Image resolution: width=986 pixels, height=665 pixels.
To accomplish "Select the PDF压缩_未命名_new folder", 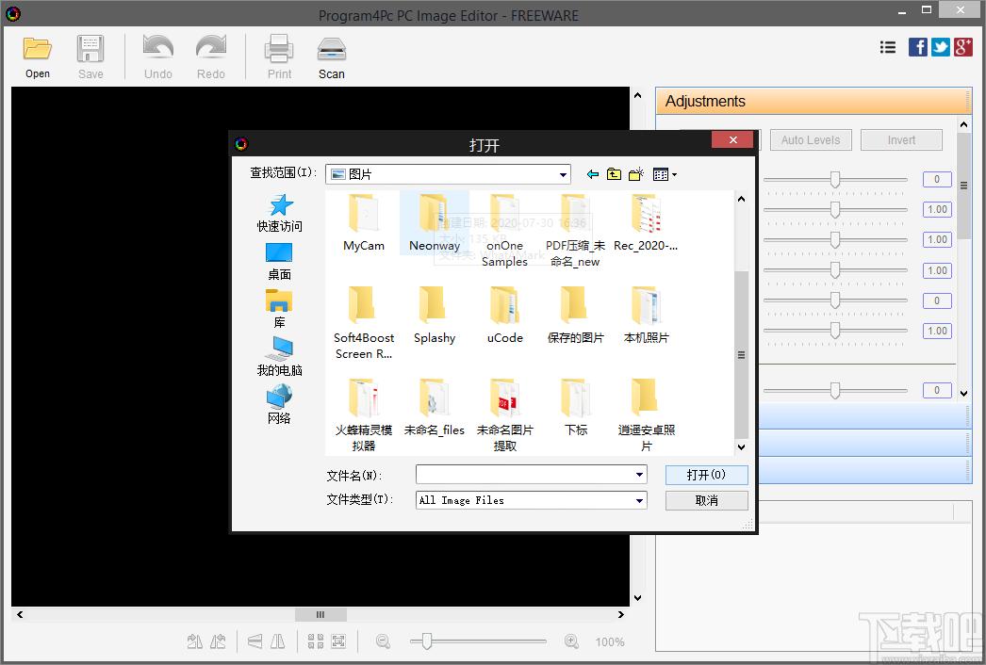I will click(575, 231).
